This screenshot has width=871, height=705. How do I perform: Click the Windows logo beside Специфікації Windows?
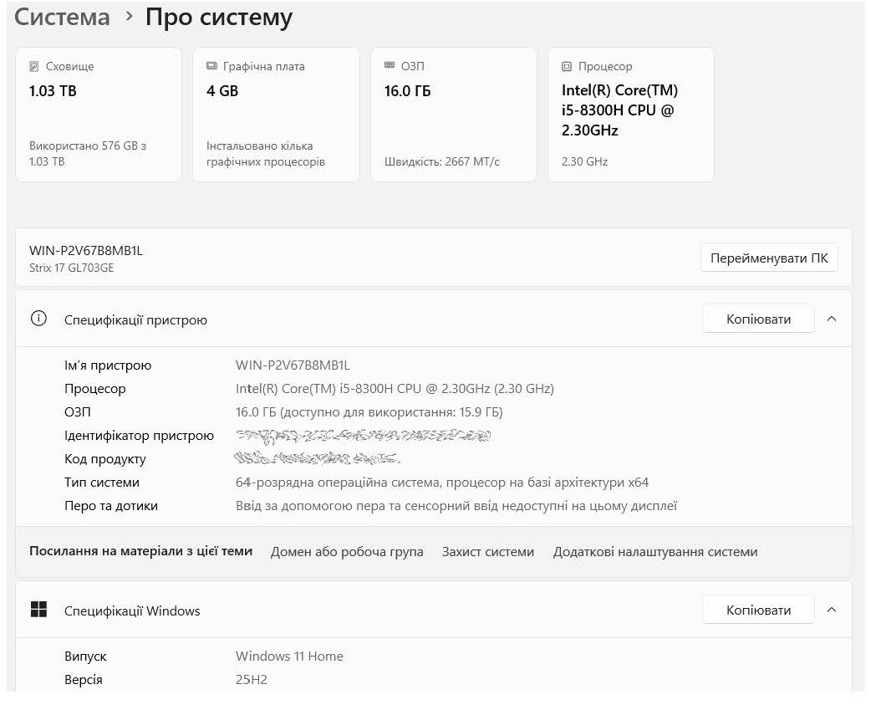(38, 610)
